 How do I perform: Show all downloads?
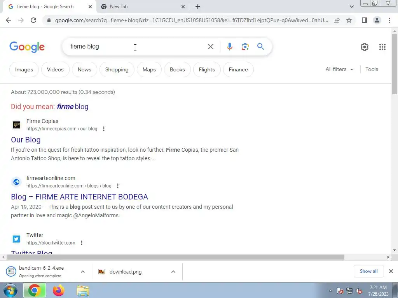click(x=368, y=271)
